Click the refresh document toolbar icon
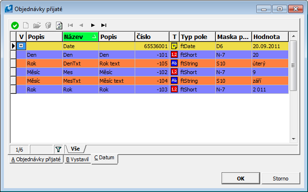The width and height of the screenshot is (308, 192). pos(59,26)
